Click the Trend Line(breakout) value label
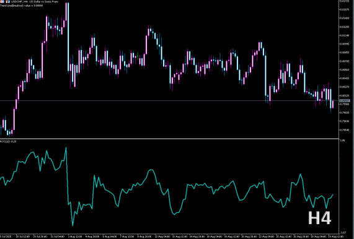354x239 pixels. pyautogui.click(x=22, y=6)
